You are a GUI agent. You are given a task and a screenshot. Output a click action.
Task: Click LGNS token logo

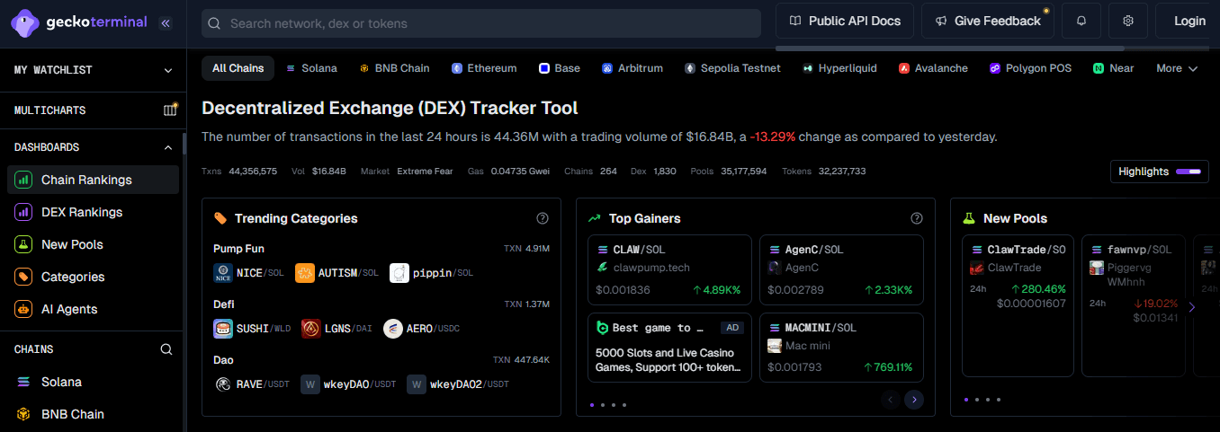(x=311, y=329)
